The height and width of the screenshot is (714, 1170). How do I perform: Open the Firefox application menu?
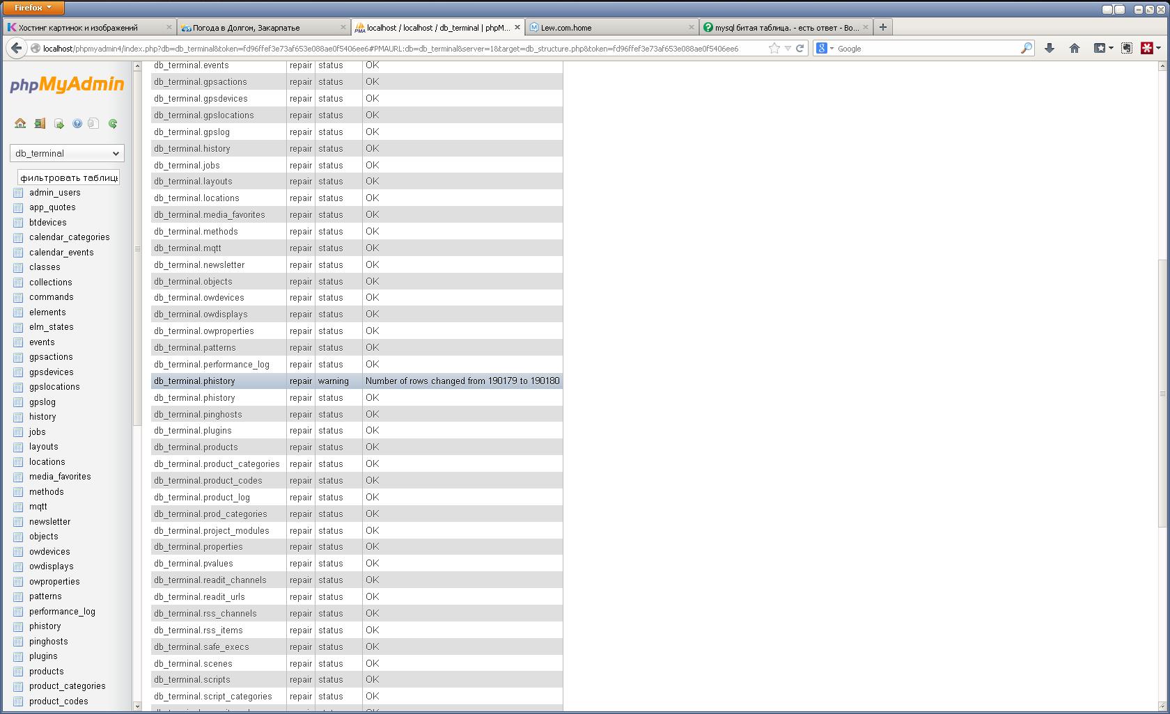pos(33,8)
